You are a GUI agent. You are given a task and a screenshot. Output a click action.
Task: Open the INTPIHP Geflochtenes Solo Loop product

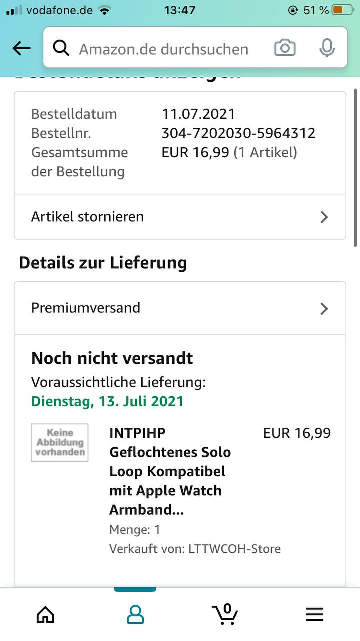click(x=170, y=471)
